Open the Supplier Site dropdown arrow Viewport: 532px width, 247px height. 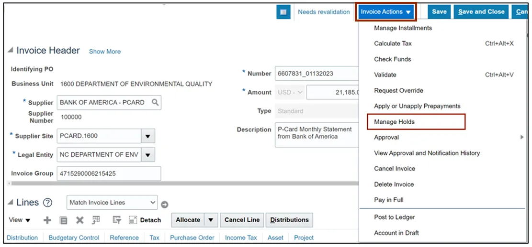[148, 136]
